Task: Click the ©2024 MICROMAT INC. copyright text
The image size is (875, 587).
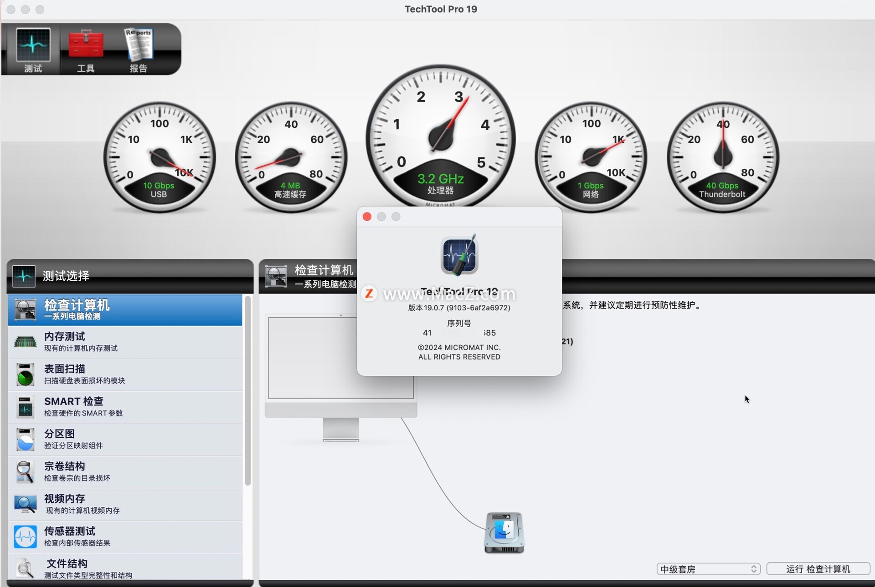Action: (459, 348)
